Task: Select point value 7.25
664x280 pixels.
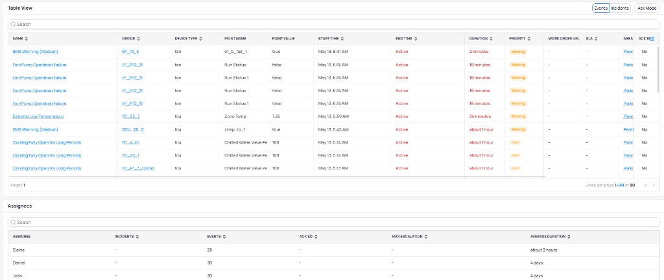Action: [x=276, y=116]
